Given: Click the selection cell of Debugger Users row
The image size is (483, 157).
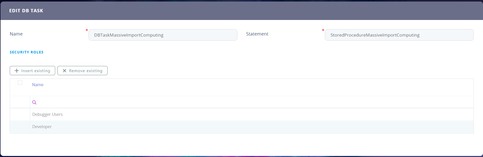Looking at the screenshot, I should pos(20,114).
